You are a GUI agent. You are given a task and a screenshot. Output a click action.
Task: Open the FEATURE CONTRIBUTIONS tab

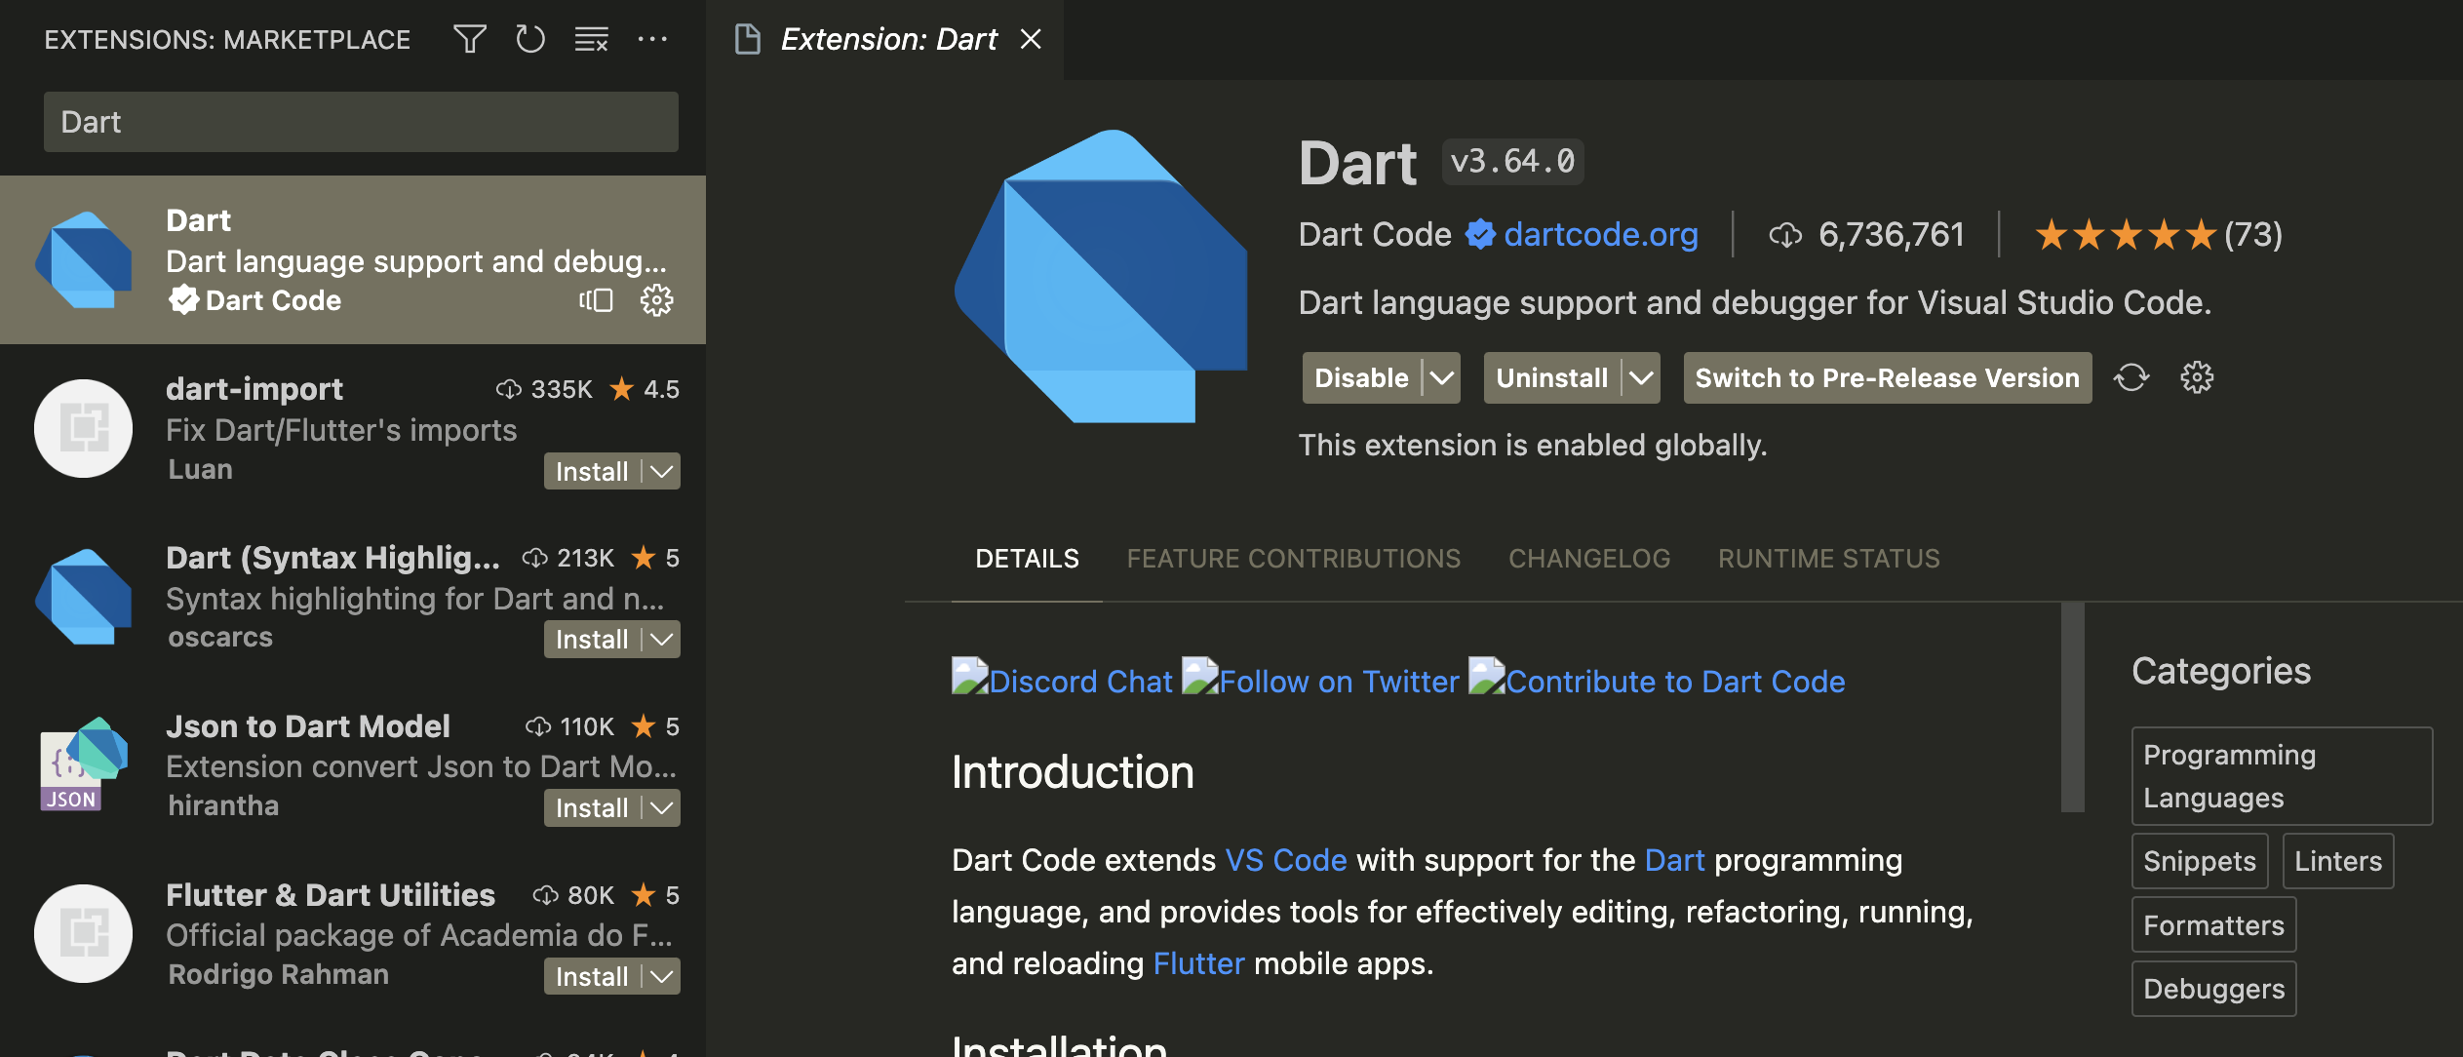pyautogui.click(x=1293, y=559)
